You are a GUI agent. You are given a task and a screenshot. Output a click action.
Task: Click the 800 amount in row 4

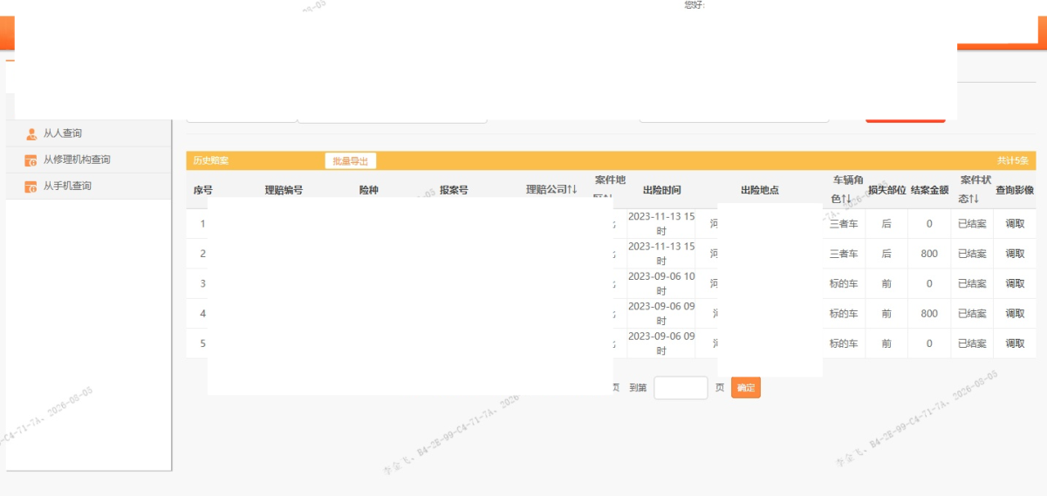tap(929, 313)
